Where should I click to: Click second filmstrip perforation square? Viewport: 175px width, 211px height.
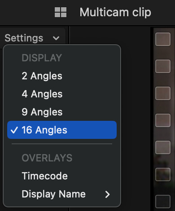coord(163,66)
